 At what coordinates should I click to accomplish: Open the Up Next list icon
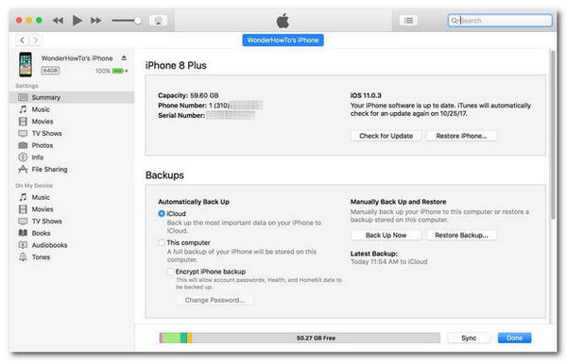click(408, 20)
